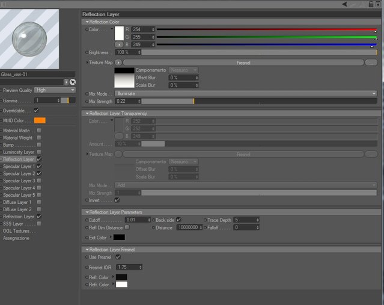Click the round button under Reflection Color swatch
Screen dimensions: 384x305
click(119, 45)
